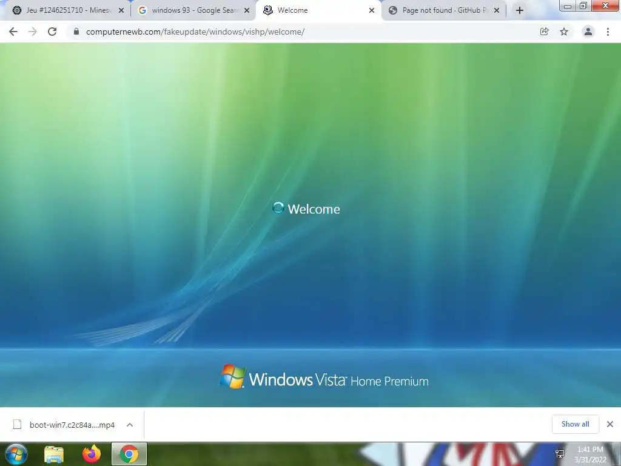Viewport: 621px width, 466px height.
Task: Close the Minesweeper Jeu tab
Action: click(x=121, y=11)
